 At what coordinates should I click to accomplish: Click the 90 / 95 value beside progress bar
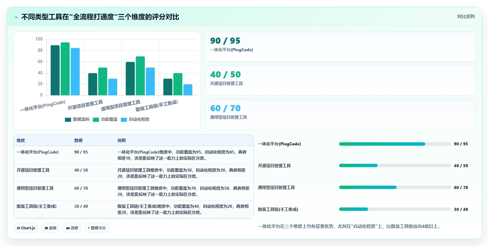tap(461, 144)
